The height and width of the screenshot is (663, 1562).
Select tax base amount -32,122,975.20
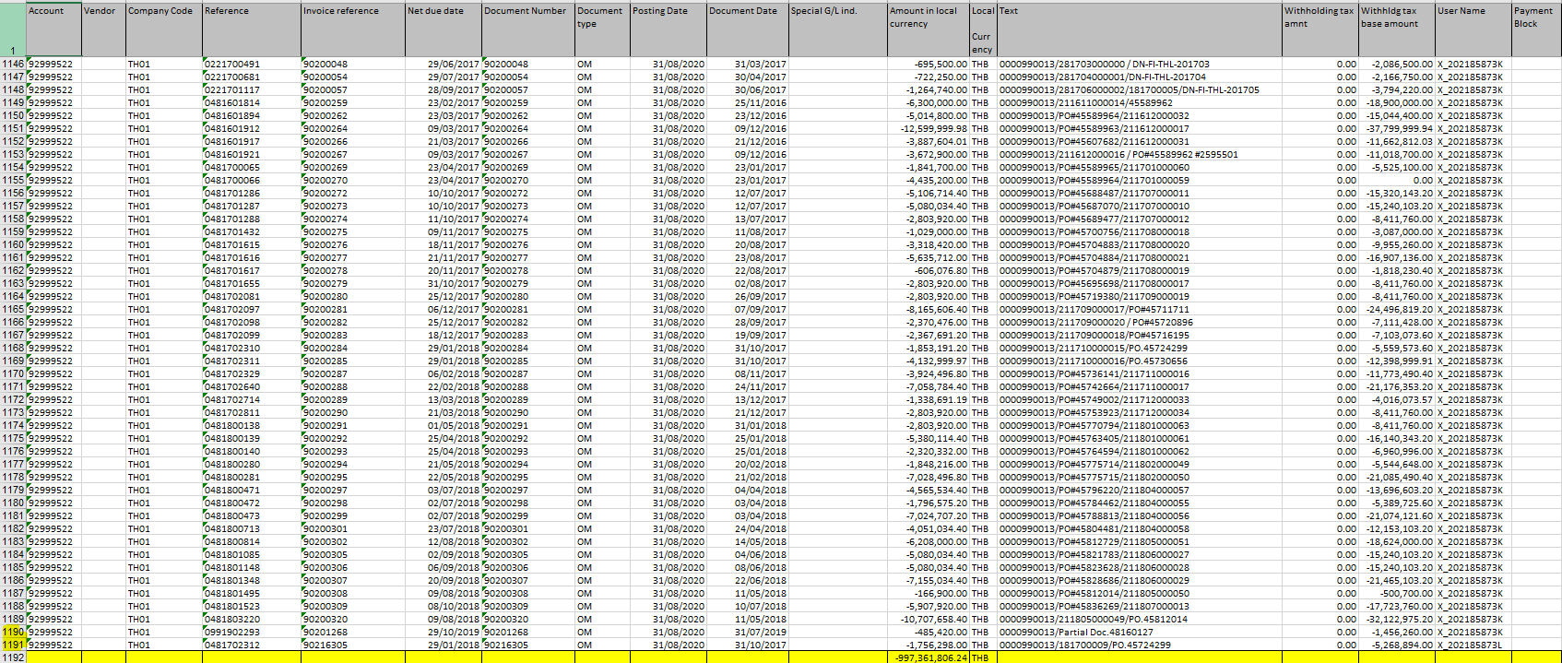pyautogui.click(x=1397, y=620)
